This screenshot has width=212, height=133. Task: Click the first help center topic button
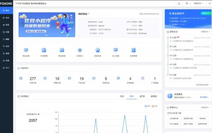[174, 119]
